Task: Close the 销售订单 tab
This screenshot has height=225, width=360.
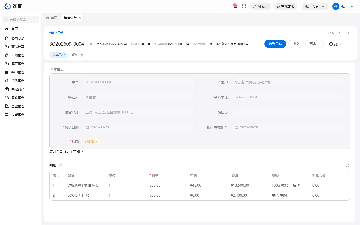Action: tap(80, 18)
